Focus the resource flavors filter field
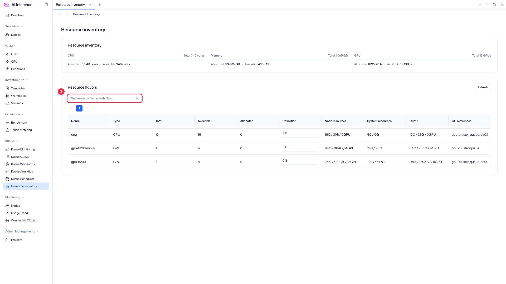 point(105,98)
